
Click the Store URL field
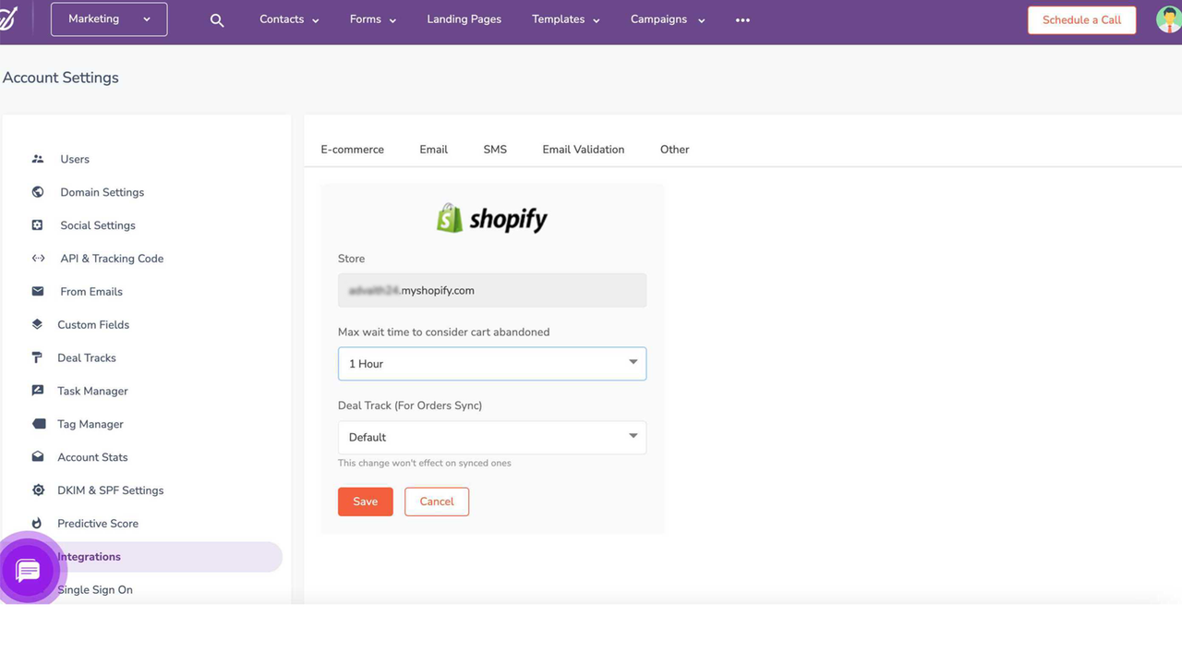click(x=492, y=290)
